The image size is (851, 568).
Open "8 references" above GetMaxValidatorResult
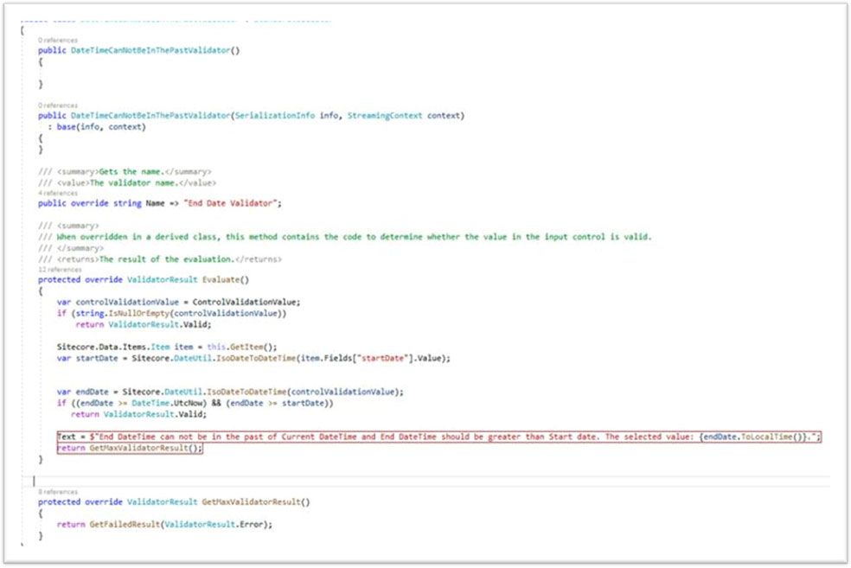pos(58,492)
